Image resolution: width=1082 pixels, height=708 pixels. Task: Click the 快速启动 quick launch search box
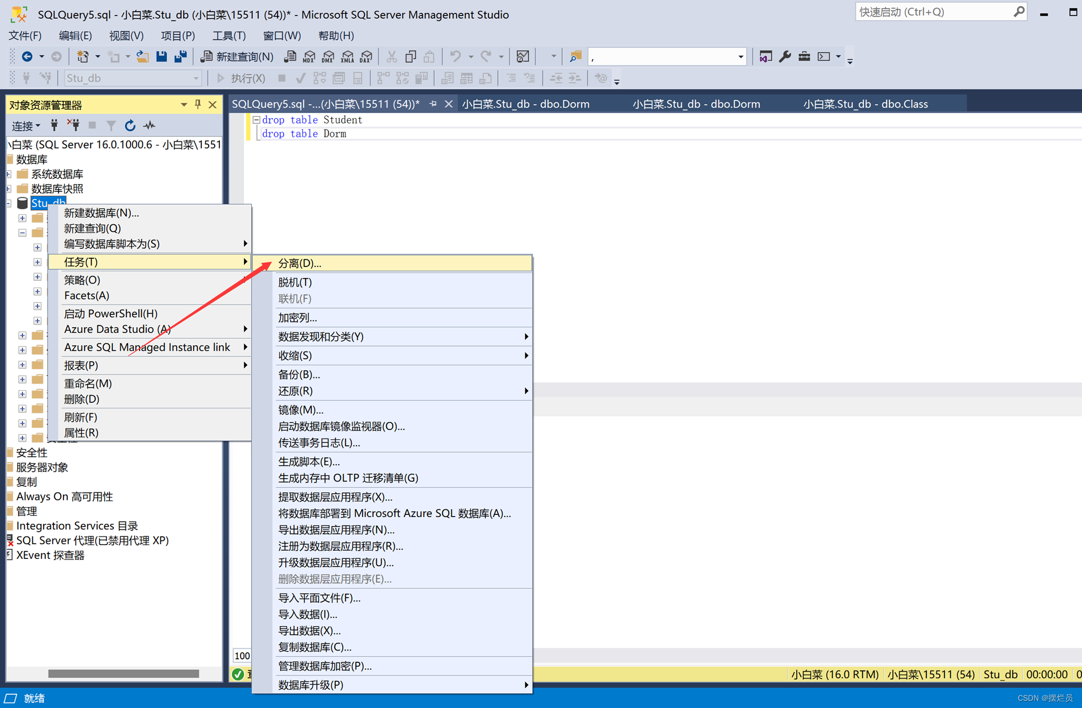coord(934,12)
